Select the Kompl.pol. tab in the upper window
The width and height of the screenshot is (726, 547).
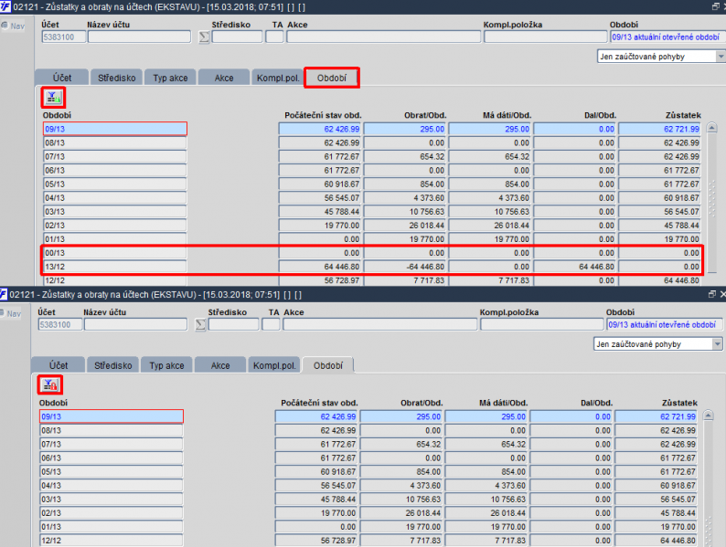[278, 78]
